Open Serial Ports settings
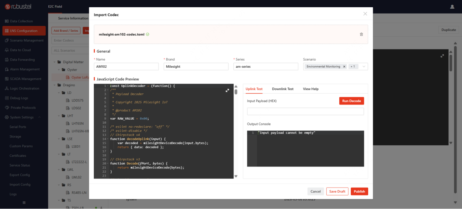 coord(18,127)
